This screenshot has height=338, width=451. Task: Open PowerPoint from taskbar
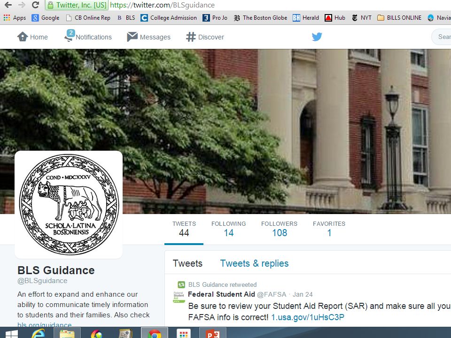click(x=213, y=333)
